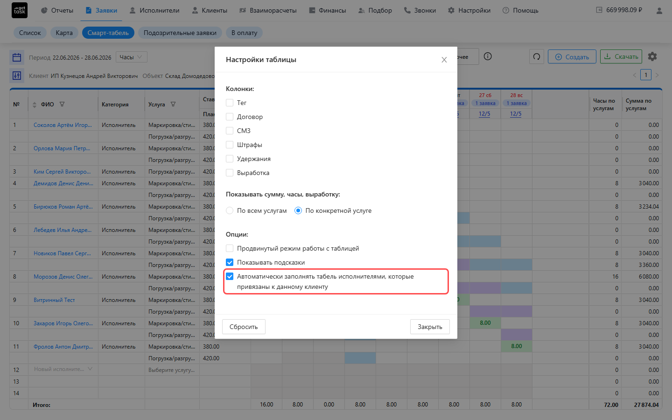Click the getTask logo

coord(20,10)
